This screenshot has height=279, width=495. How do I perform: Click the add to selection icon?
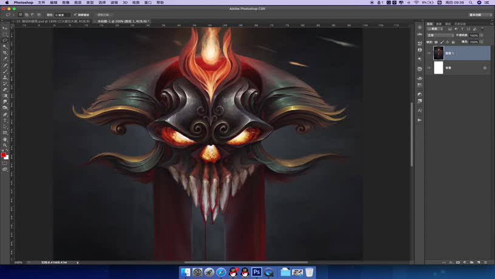coord(27,15)
